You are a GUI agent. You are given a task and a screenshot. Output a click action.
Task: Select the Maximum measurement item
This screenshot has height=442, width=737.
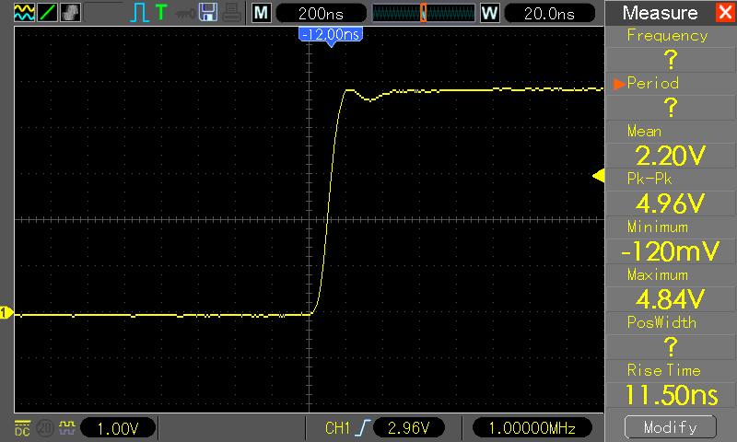(658, 274)
